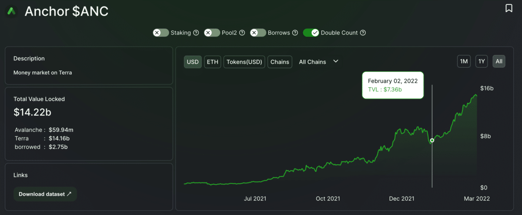Open the Pool2 help question mark icon
The width and height of the screenshot is (522, 215).
[x=242, y=33]
